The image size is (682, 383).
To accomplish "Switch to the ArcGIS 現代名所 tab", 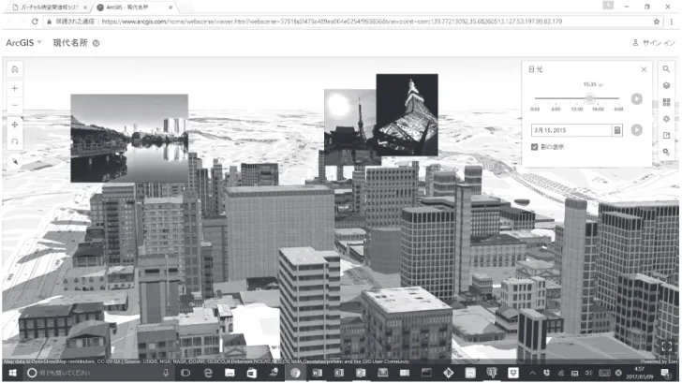I will (134, 7).
